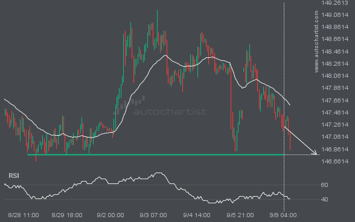Click the 148.0614 price label
This screenshot has width=355, height=222.
tap(334, 75)
